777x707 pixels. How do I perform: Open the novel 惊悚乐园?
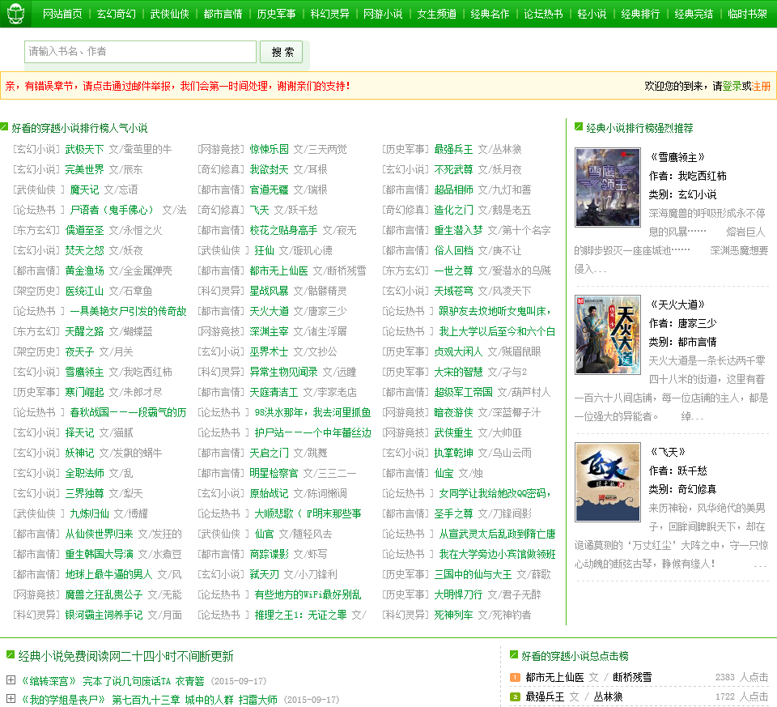(269, 149)
